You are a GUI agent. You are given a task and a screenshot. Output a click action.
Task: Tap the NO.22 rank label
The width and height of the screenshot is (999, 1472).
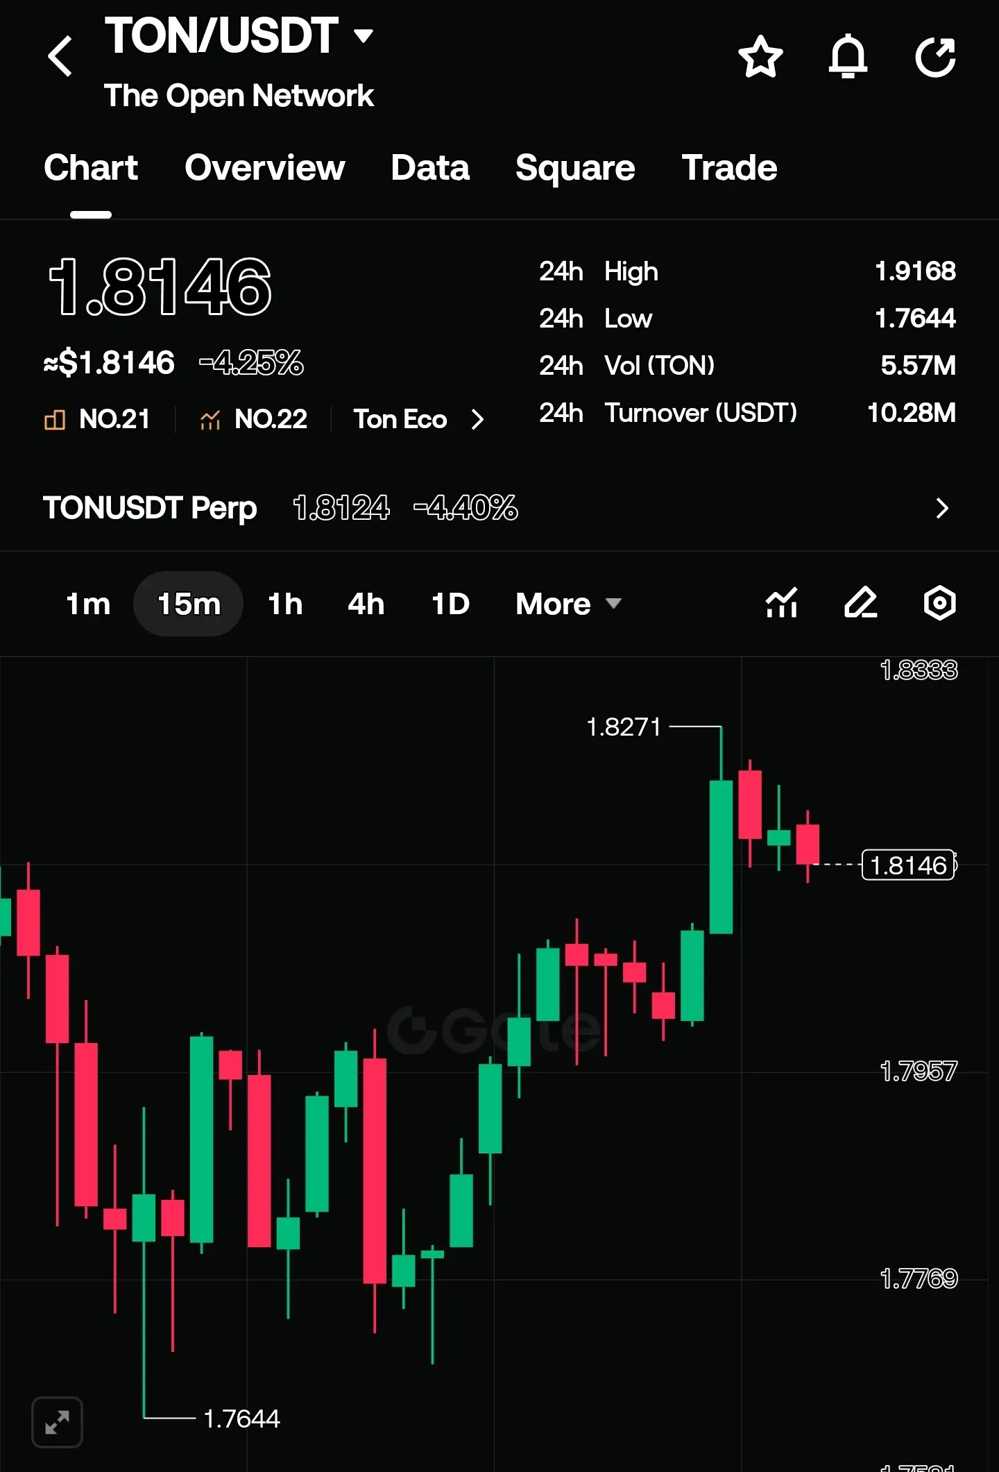(271, 419)
